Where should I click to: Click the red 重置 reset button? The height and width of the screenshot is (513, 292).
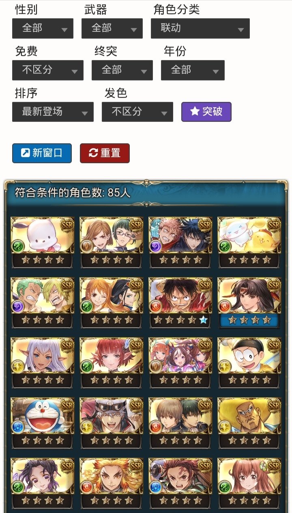[105, 153]
